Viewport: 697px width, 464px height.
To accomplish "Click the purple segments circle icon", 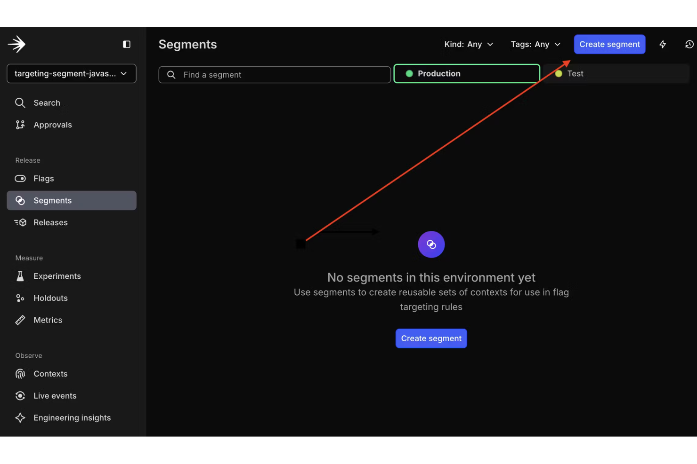I will pyautogui.click(x=431, y=244).
